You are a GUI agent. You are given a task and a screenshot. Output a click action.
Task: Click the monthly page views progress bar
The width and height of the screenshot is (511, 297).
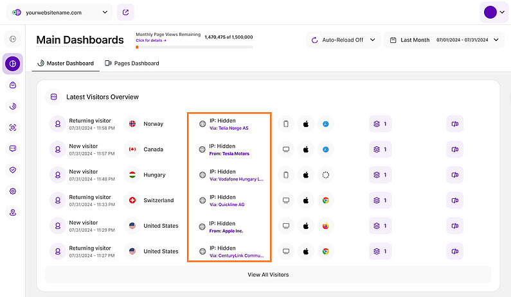click(x=194, y=47)
